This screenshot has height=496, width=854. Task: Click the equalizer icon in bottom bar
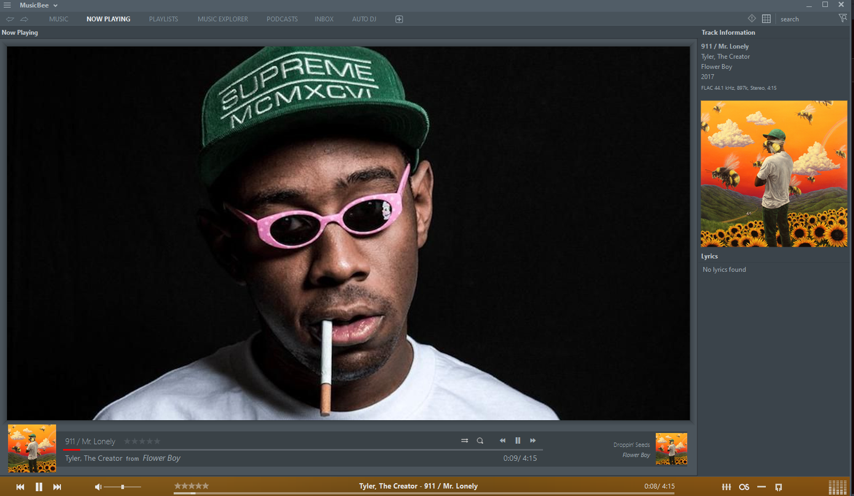(x=726, y=487)
